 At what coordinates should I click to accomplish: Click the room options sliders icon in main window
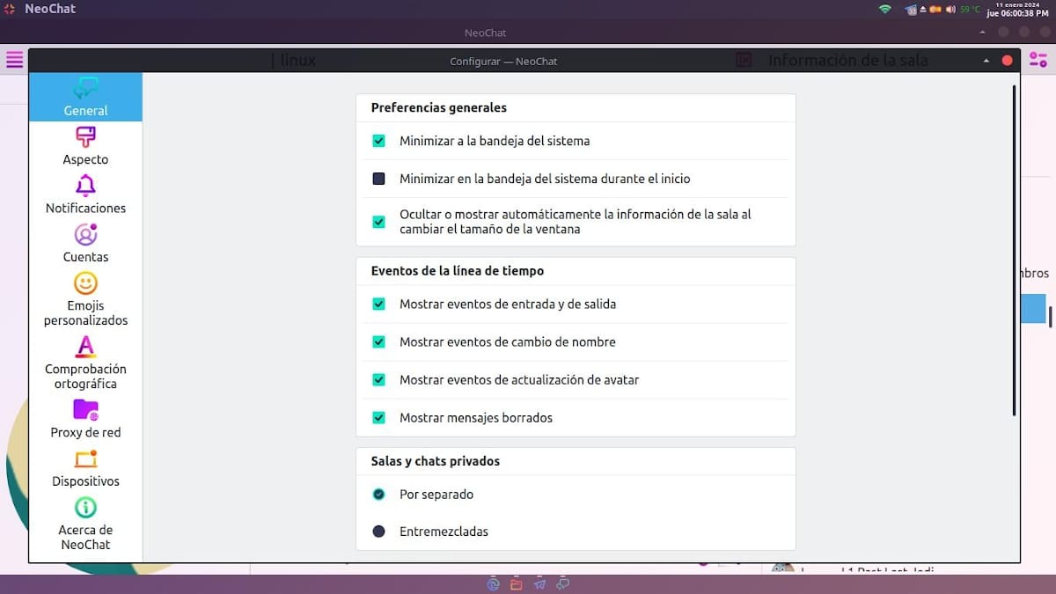point(1038,60)
